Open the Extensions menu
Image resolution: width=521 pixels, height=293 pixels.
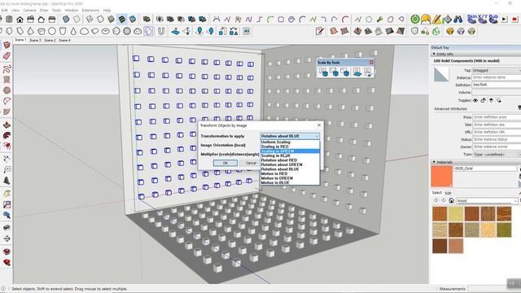(x=90, y=11)
